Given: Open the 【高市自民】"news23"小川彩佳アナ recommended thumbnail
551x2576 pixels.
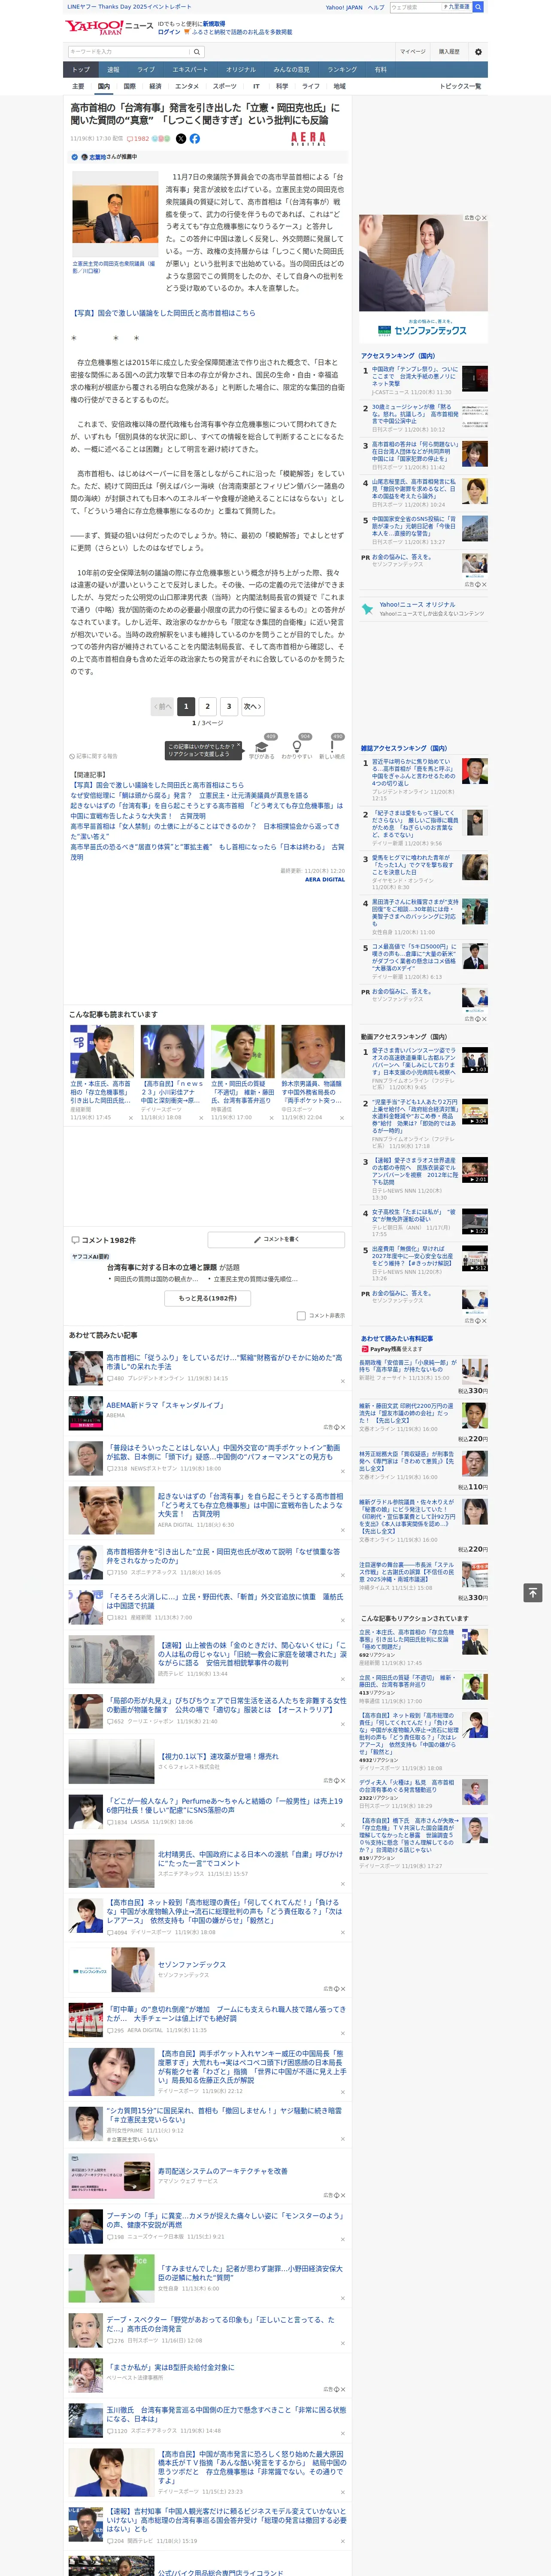Looking at the screenshot, I should tap(173, 1051).
